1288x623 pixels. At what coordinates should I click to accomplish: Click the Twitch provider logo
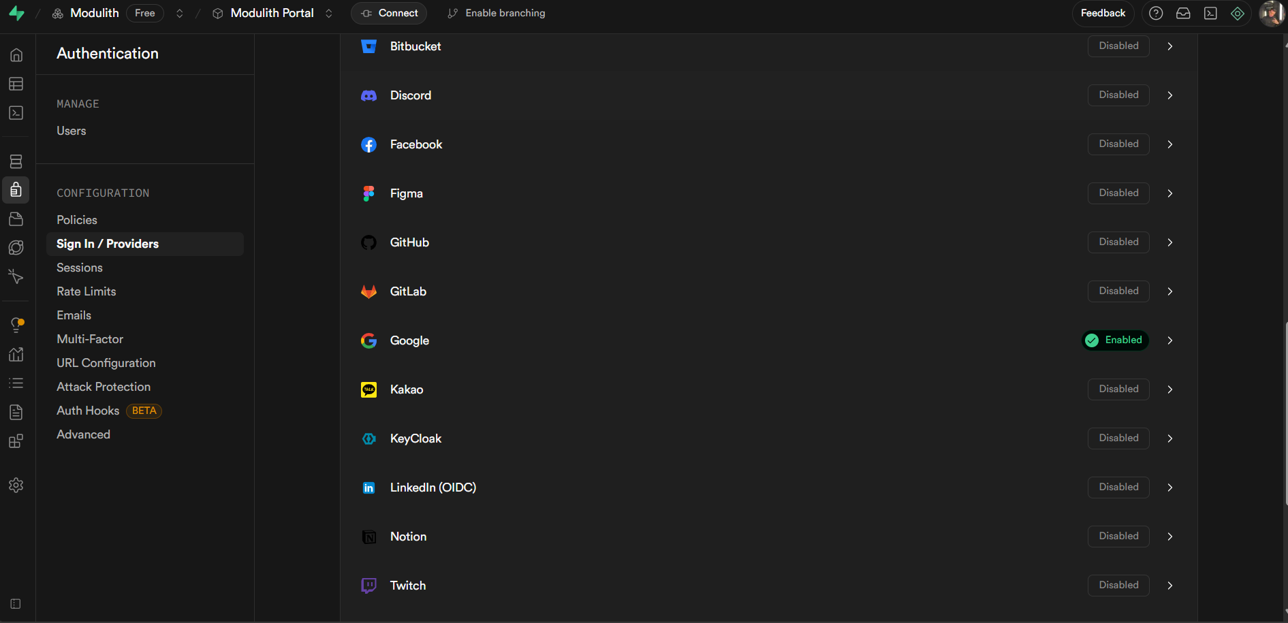(x=368, y=586)
